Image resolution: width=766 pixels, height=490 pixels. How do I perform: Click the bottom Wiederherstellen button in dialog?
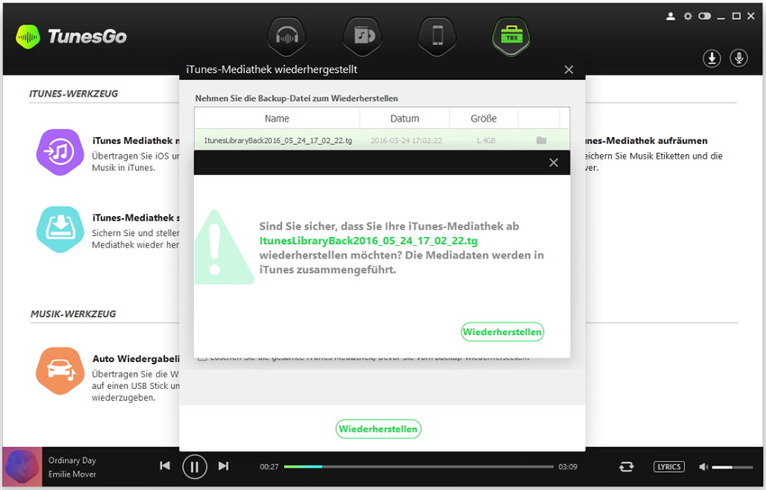378,429
